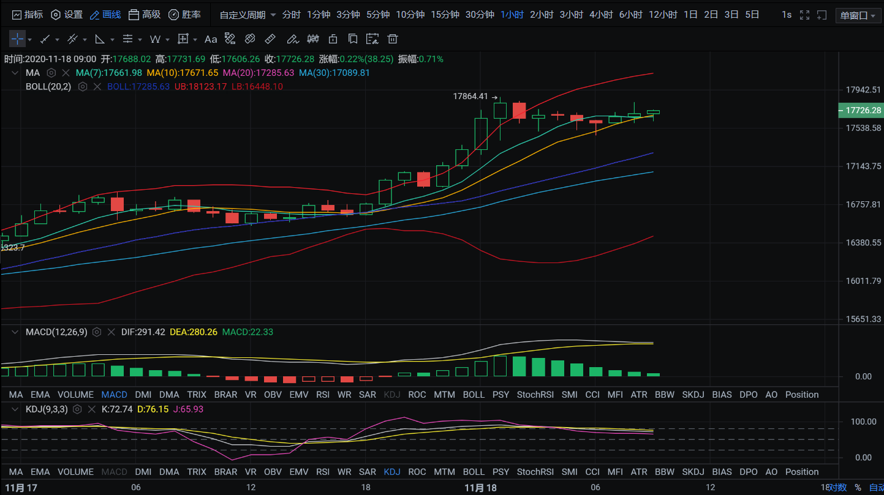Collapse the KDJ(9,3,3) indicator chevron
884x495 pixels.
14,409
